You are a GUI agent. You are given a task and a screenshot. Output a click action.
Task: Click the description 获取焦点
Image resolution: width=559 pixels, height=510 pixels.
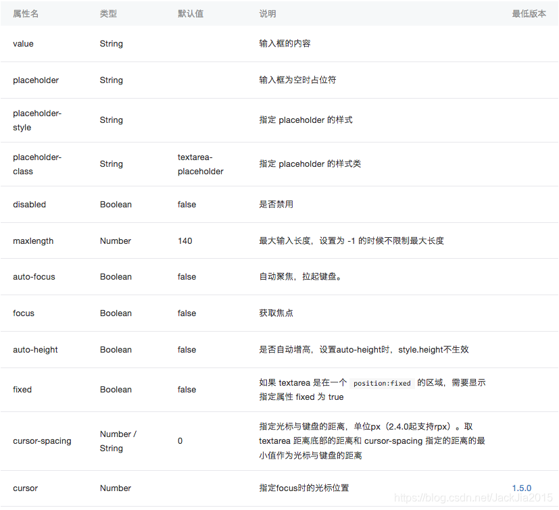pos(276,313)
